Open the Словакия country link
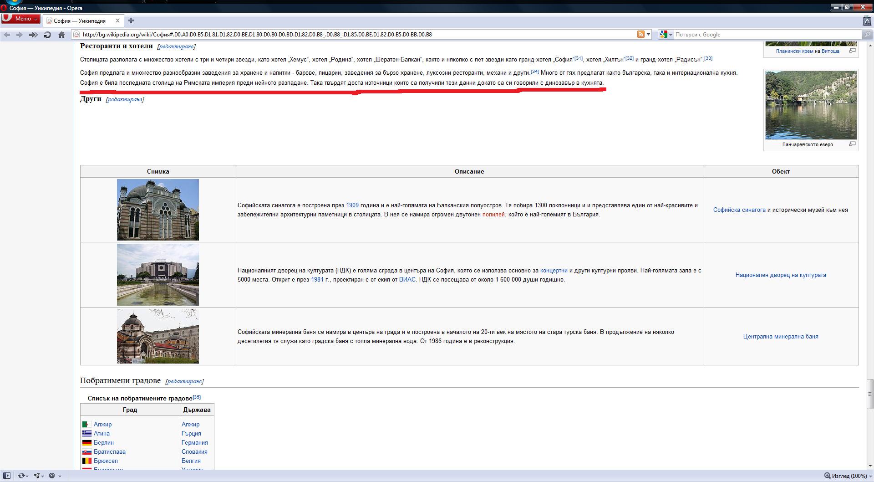874x482 pixels. pos(194,452)
